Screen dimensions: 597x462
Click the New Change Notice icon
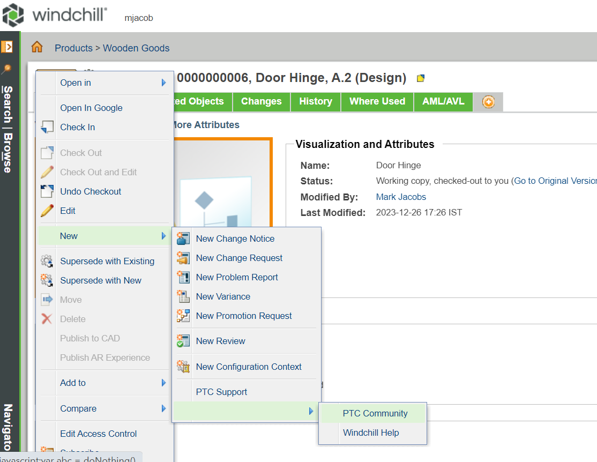click(182, 239)
